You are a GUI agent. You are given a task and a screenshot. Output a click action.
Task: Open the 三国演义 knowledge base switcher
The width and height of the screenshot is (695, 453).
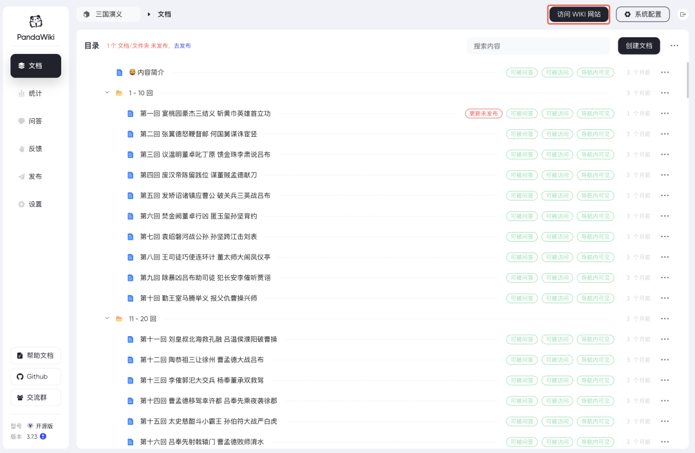(x=107, y=13)
